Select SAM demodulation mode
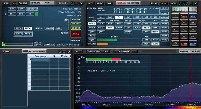 110,17
